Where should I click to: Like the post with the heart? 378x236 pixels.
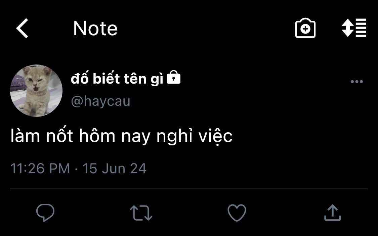(237, 213)
